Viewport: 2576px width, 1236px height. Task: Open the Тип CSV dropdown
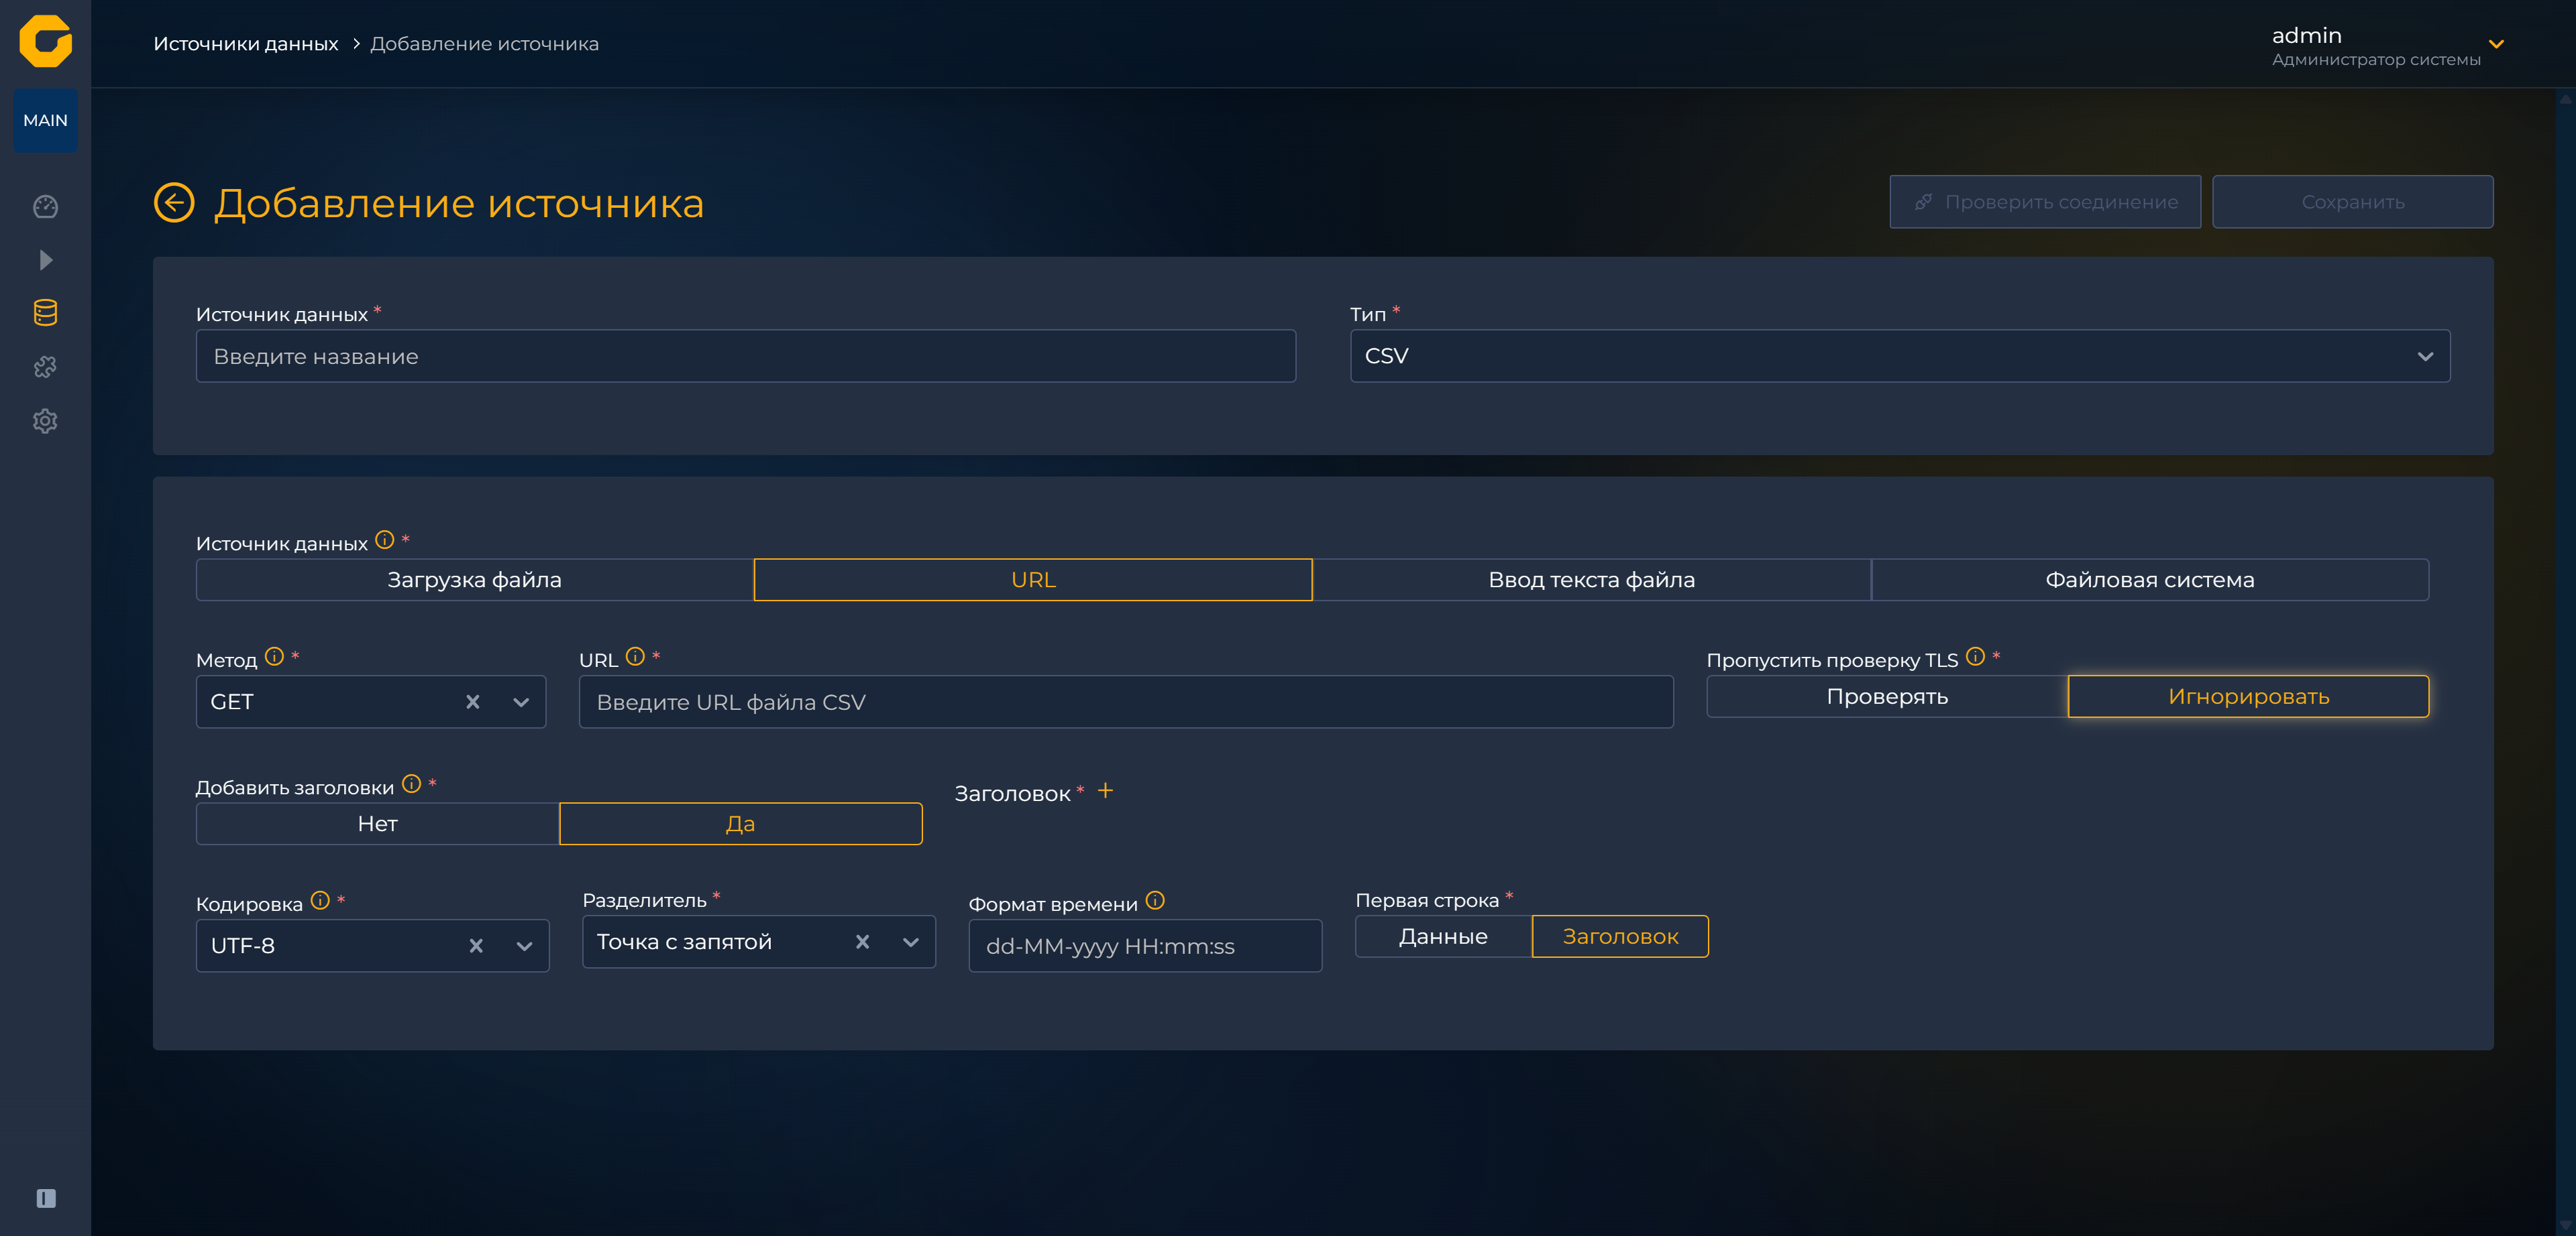pos(1900,357)
